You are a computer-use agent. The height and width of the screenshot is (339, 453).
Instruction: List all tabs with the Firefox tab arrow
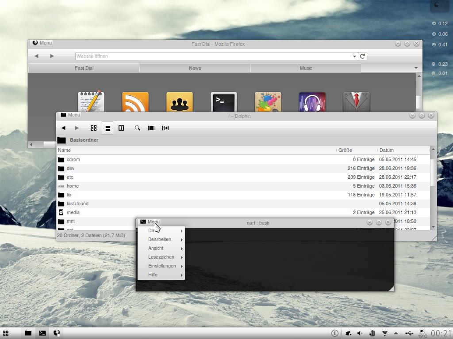click(416, 68)
